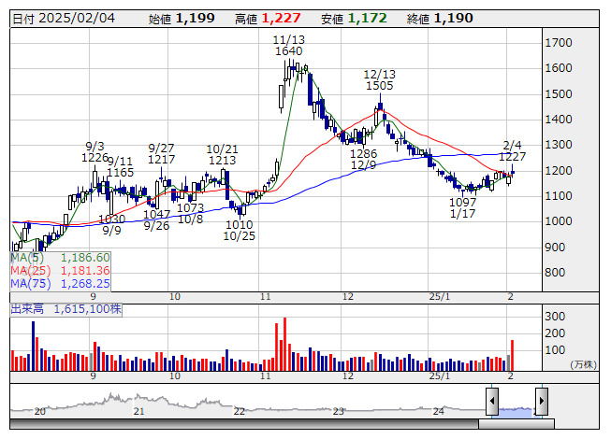
Task: Click the highlighted blue range in overview chart
Action: 516,413
